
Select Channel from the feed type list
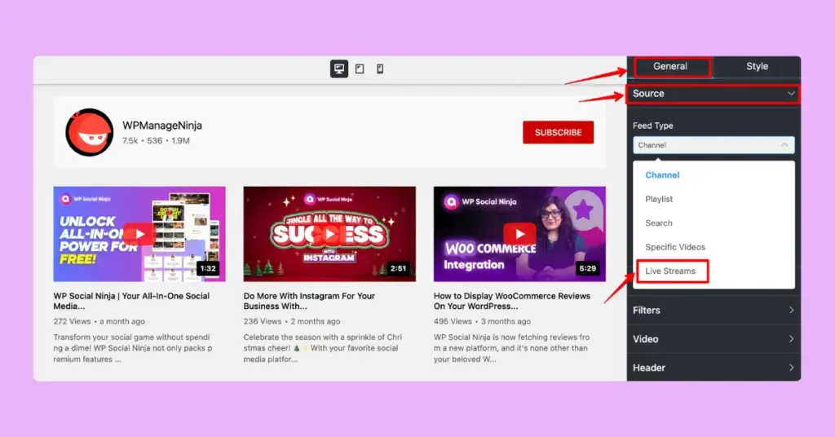(662, 175)
